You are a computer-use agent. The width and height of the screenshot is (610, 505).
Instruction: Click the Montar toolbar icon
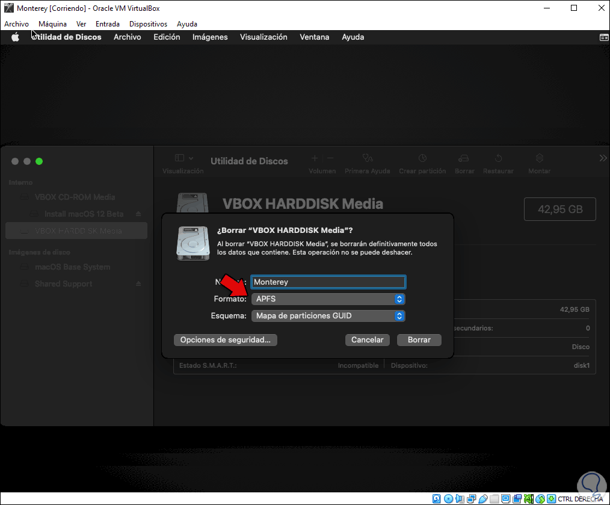point(539,158)
